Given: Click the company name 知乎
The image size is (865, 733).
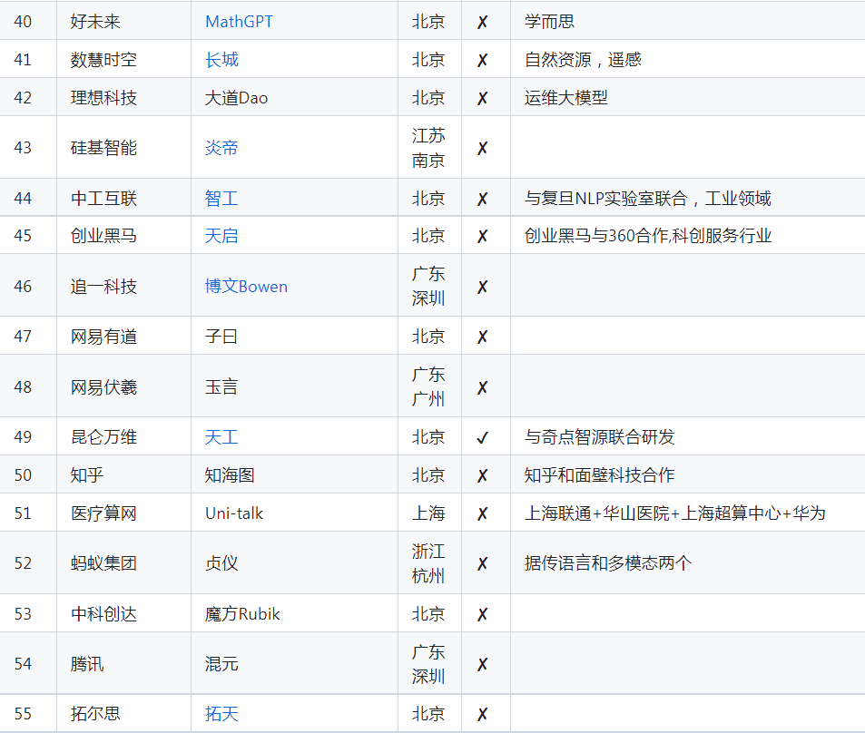Looking at the screenshot, I should pyautogui.click(x=87, y=474).
